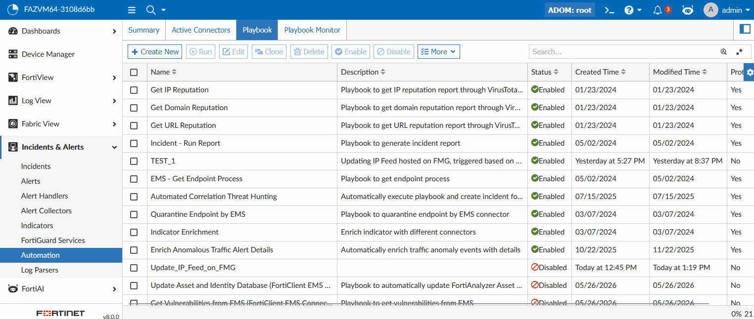Toggle the sidebar hamburger menu icon
Viewport: 754px width, 319px height.
click(x=132, y=10)
